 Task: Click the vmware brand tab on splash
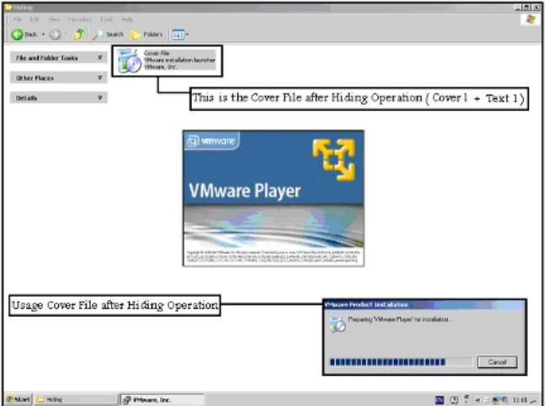[212, 141]
